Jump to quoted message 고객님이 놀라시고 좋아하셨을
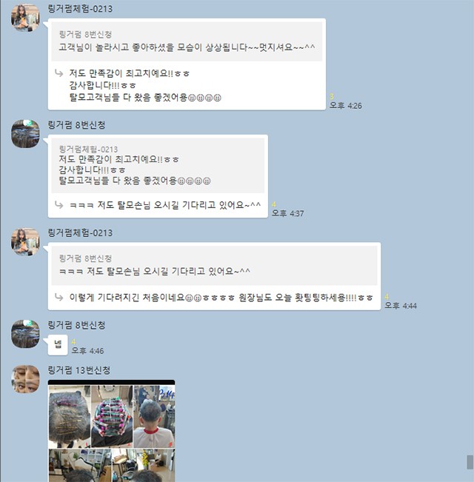This screenshot has width=474, height=482. pyautogui.click(x=187, y=41)
